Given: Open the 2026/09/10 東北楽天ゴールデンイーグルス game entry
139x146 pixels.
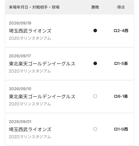Looking at the screenshot, I should 69,96.
